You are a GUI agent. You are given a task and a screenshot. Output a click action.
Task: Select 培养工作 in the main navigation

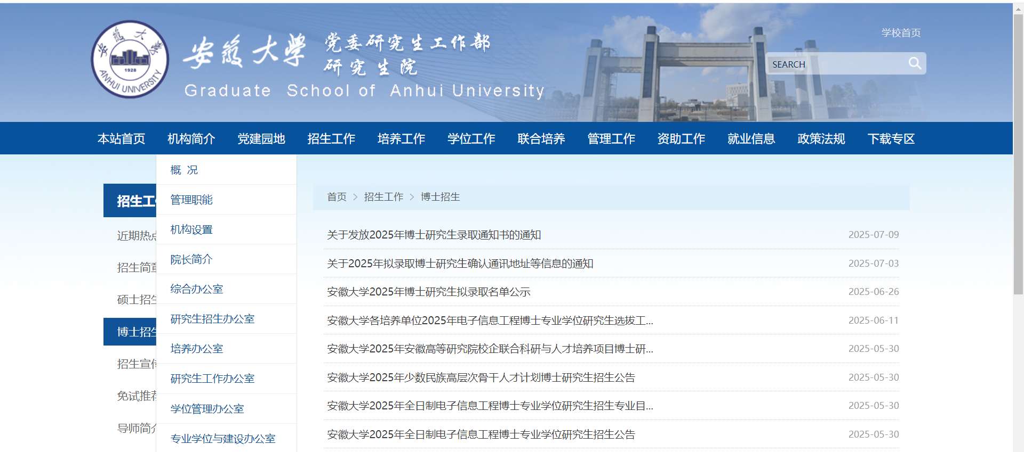pyautogui.click(x=401, y=139)
